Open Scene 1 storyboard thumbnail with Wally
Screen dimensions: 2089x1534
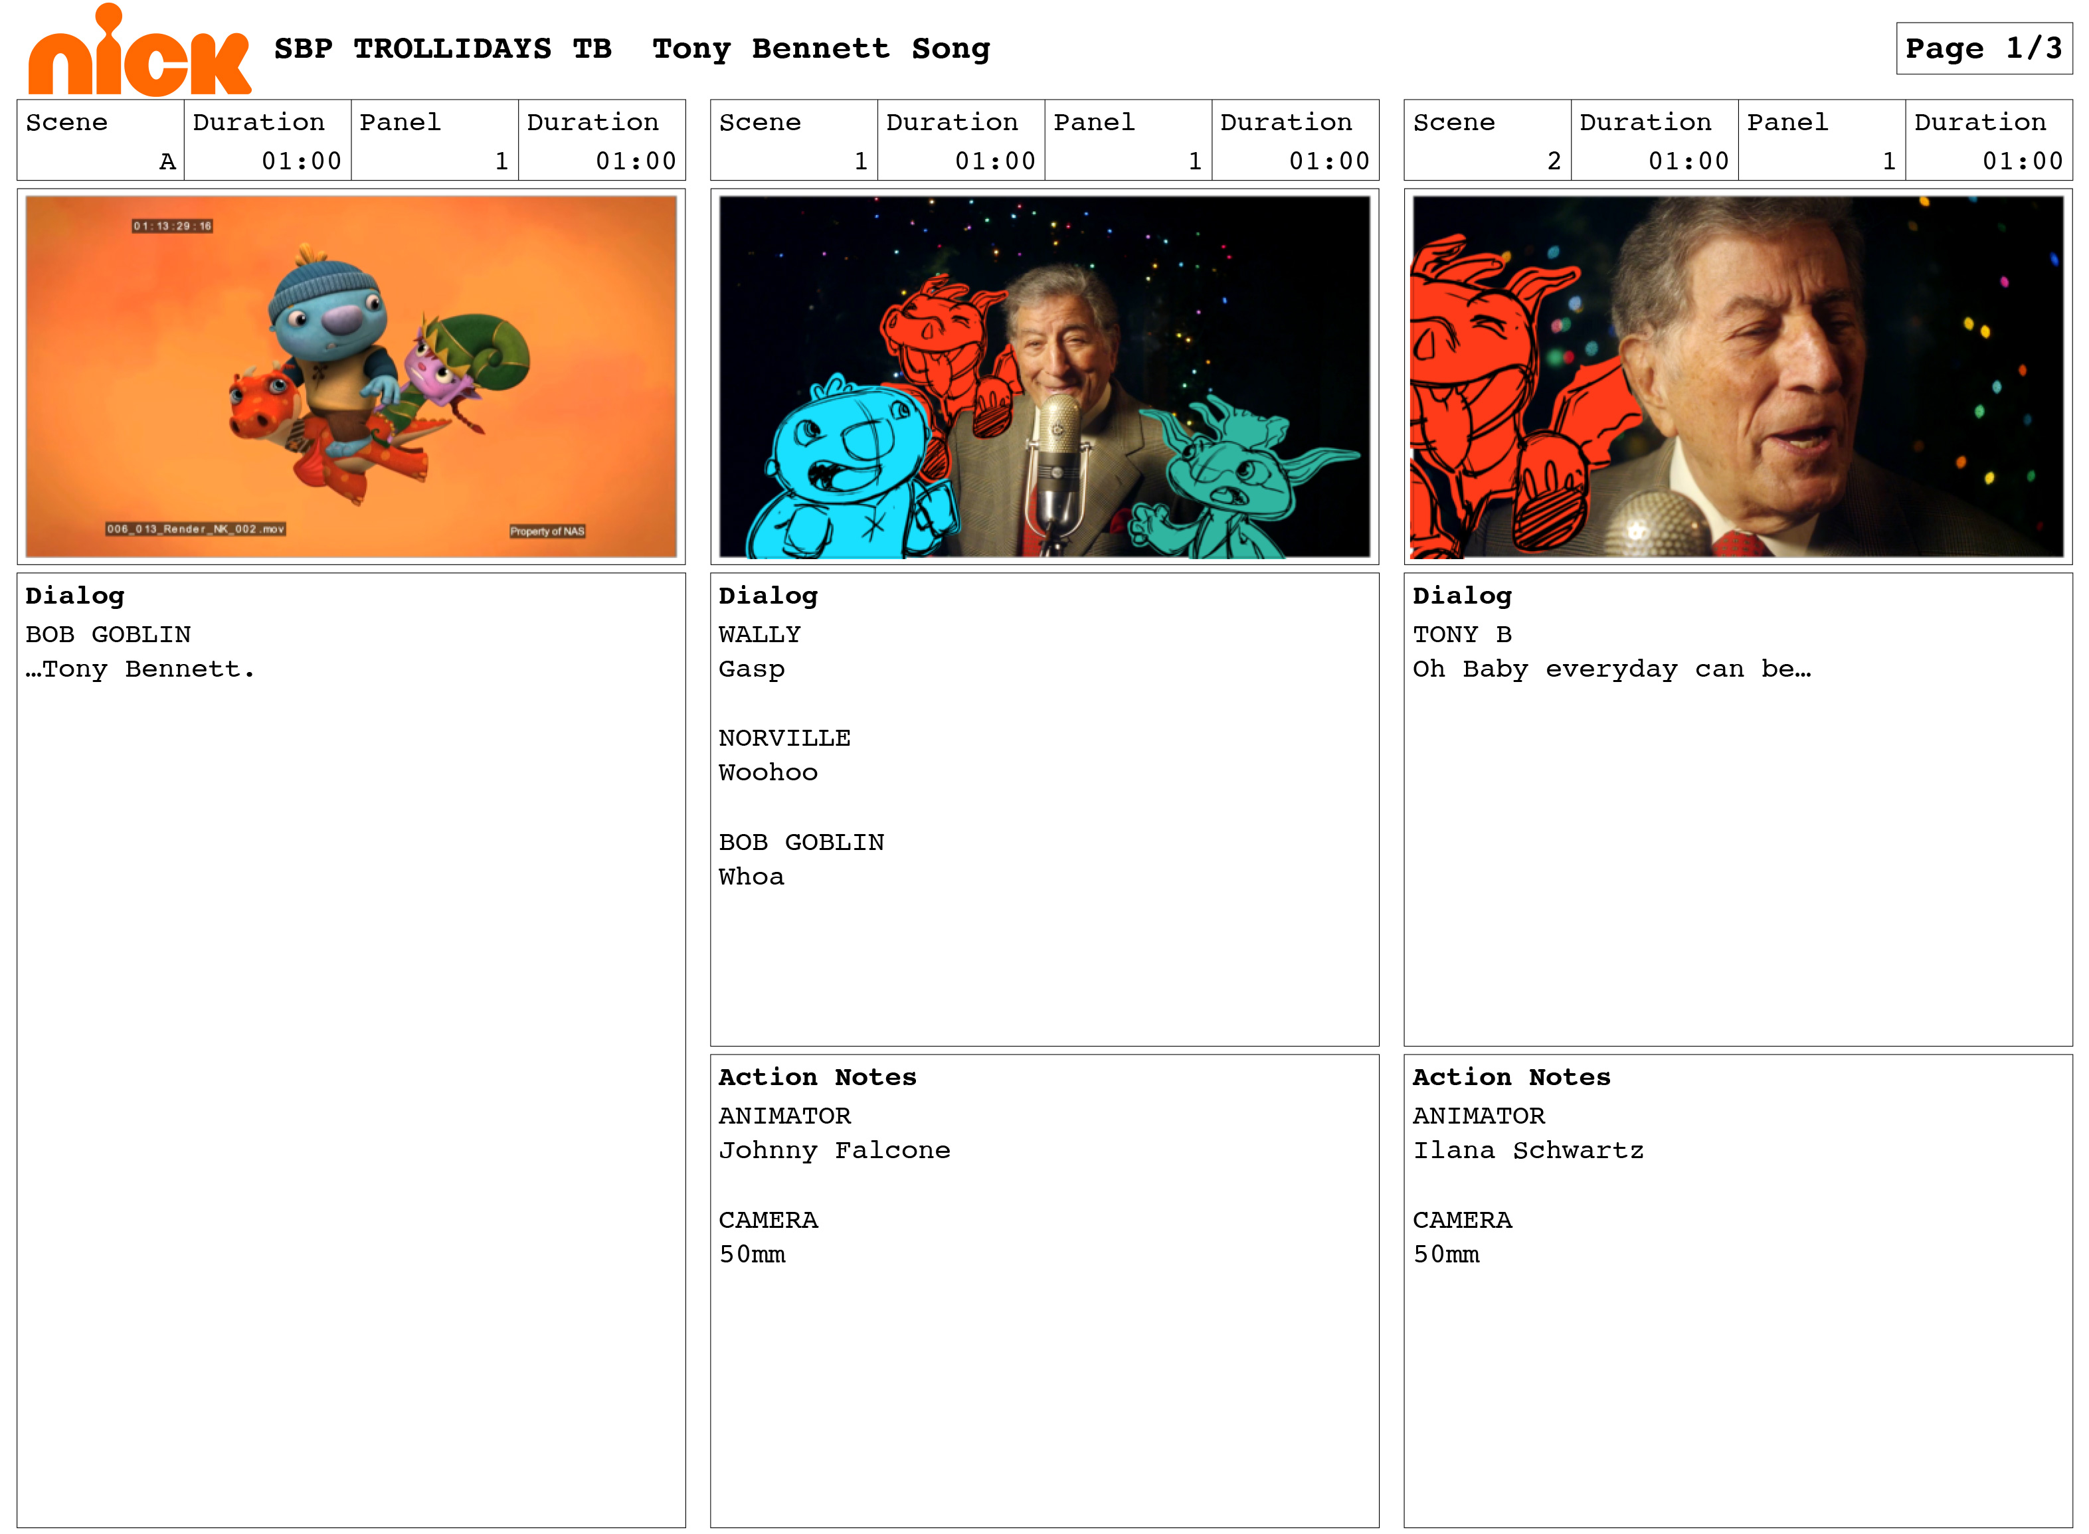coord(1044,376)
